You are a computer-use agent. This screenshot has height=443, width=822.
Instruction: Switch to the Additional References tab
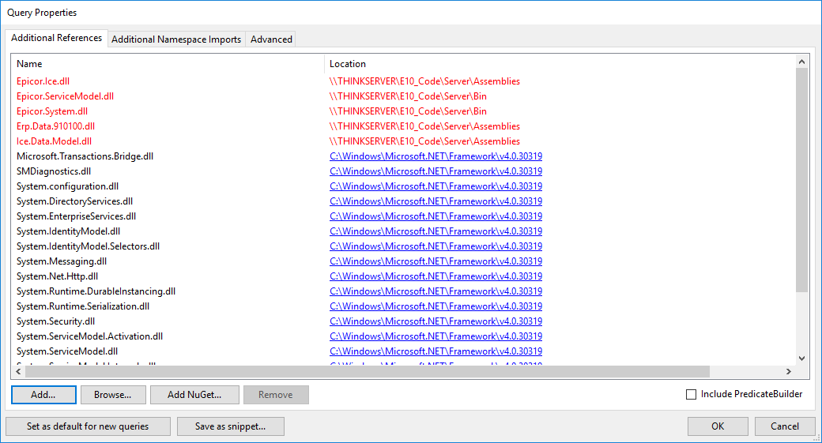point(57,38)
